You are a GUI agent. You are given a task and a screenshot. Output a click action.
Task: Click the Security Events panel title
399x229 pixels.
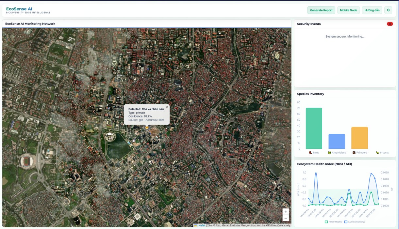click(x=309, y=24)
